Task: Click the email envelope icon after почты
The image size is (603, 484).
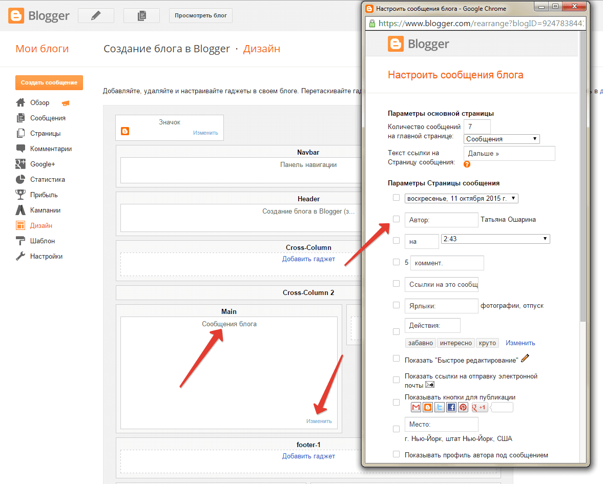Action: [x=430, y=385]
